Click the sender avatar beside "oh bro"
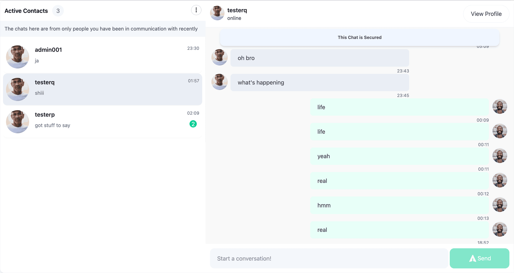Viewport: 514px width, 273px height. tap(220, 57)
